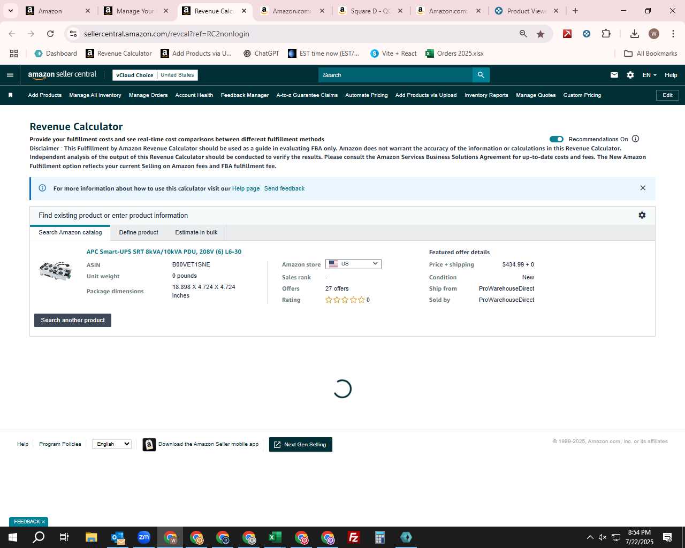Image resolution: width=685 pixels, height=548 pixels.
Task: Open Manage All Inventory
Action: [95, 95]
